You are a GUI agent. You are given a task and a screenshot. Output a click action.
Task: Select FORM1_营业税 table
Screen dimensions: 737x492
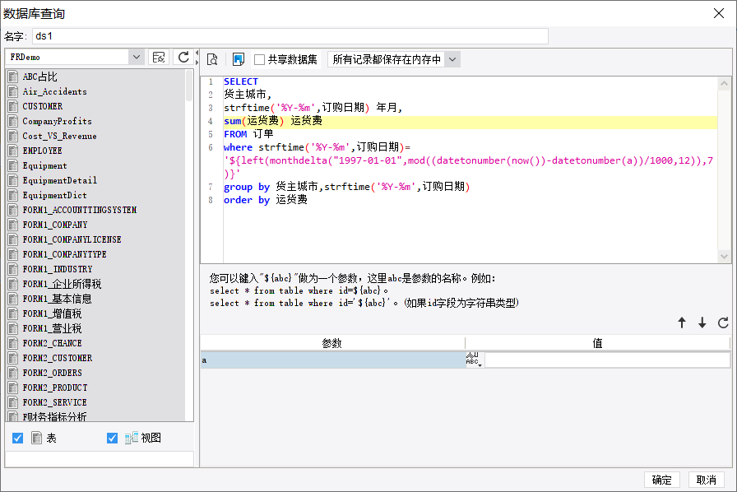(x=52, y=328)
